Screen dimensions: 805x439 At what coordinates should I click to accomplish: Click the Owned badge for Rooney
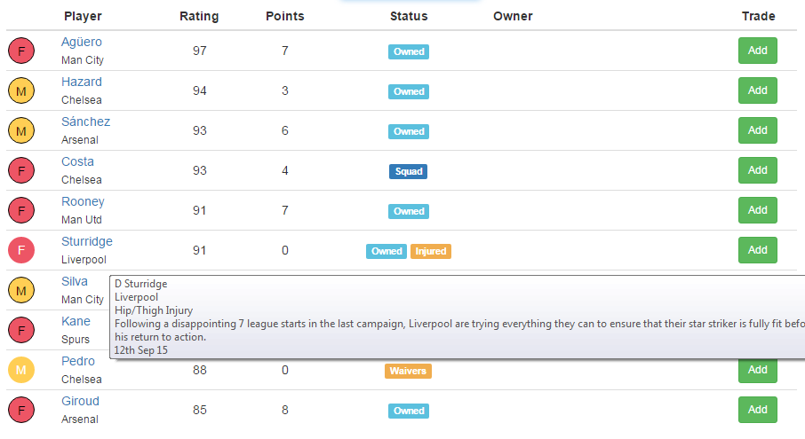[x=409, y=212]
